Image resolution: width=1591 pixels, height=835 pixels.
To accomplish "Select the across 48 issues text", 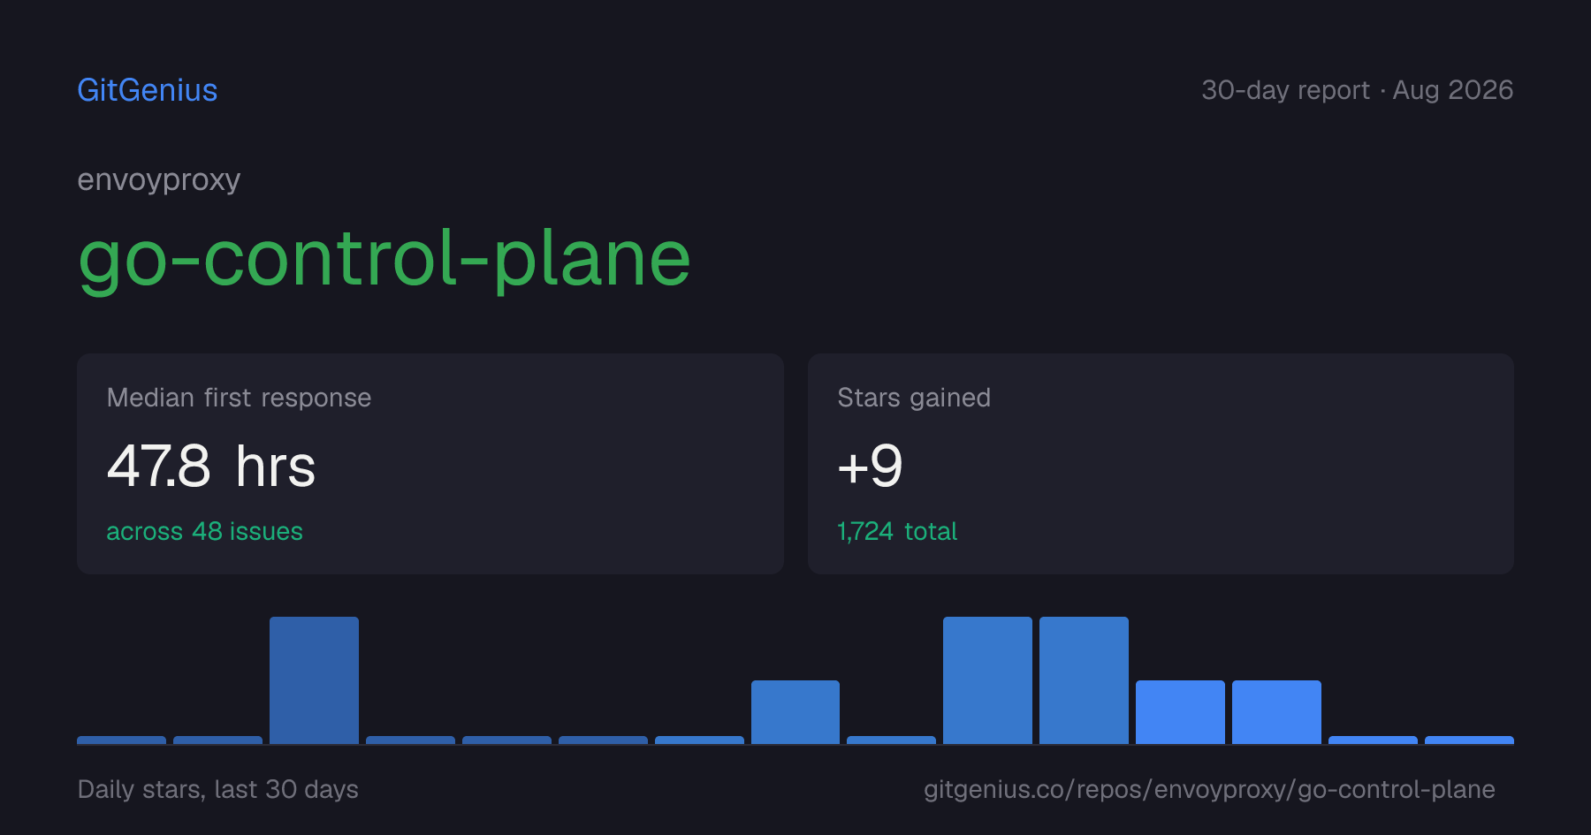I will (204, 531).
